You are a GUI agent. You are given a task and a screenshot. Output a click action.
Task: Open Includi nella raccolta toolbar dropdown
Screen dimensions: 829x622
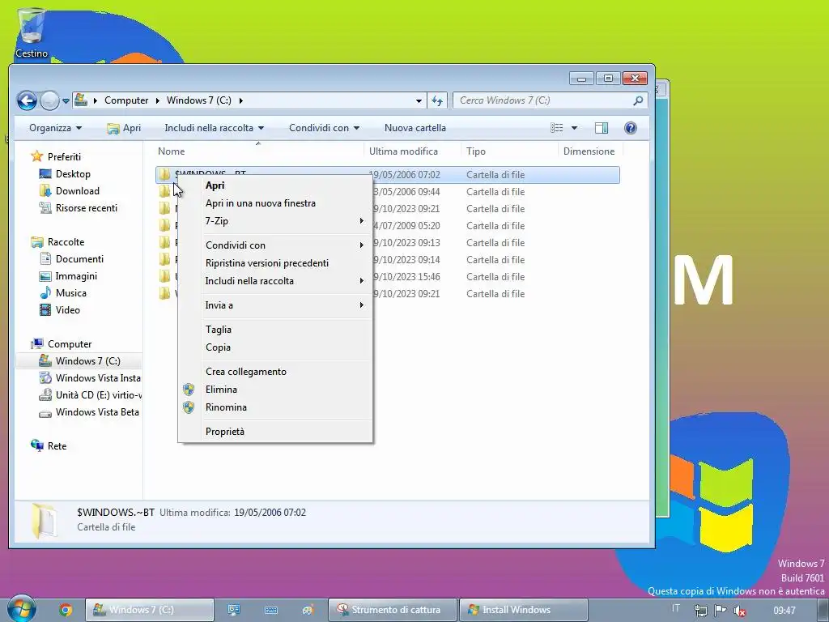pyautogui.click(x=214, y=128)
